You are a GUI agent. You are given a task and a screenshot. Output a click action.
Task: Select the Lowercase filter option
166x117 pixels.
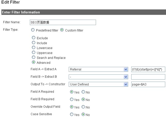(x=33, y=48)
